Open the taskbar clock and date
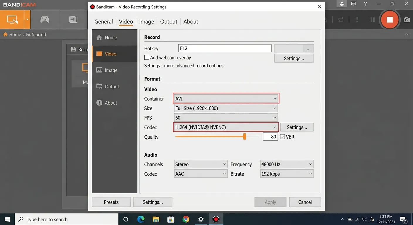This screenshot has width=413, height=225. (x=386, y=219)
